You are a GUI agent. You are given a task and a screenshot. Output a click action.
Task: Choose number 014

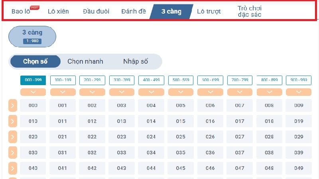click(151, 121)
